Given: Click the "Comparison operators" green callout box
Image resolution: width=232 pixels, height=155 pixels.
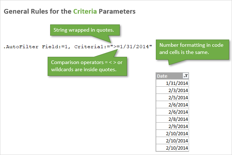Looking at the screenshot, I should point(87,65).
